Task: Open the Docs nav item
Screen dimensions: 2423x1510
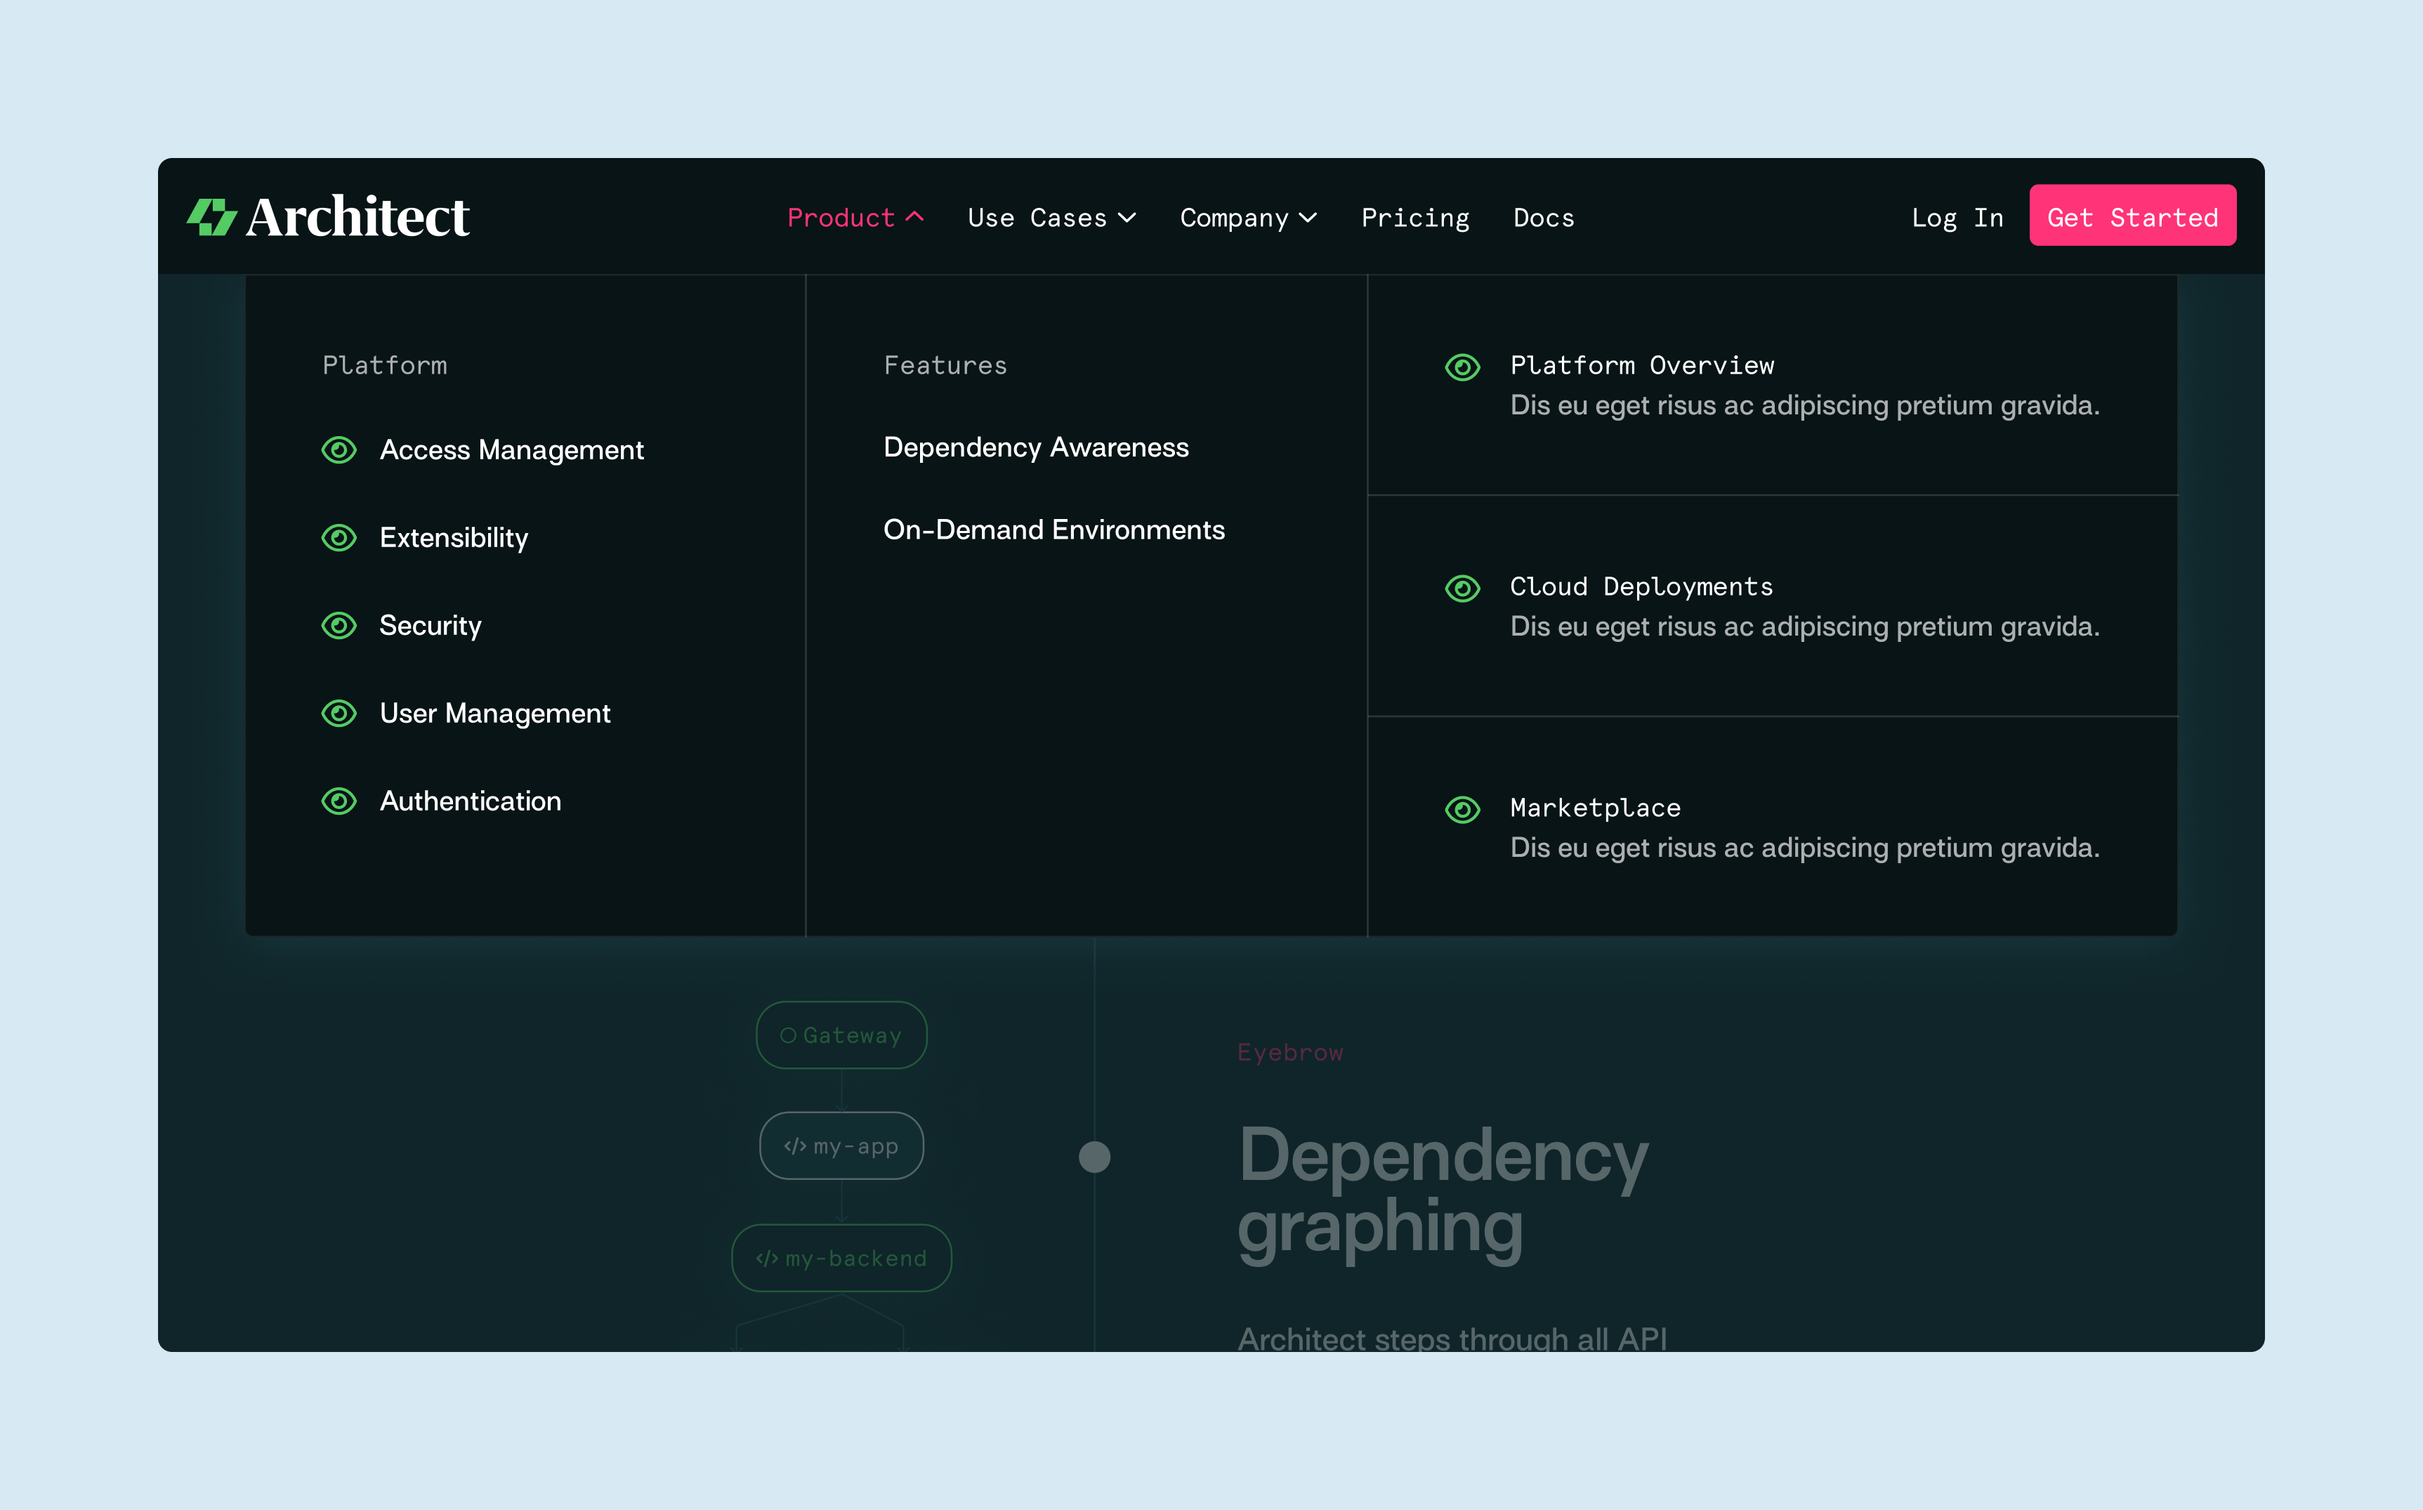Action: [x=1544, y=218]
